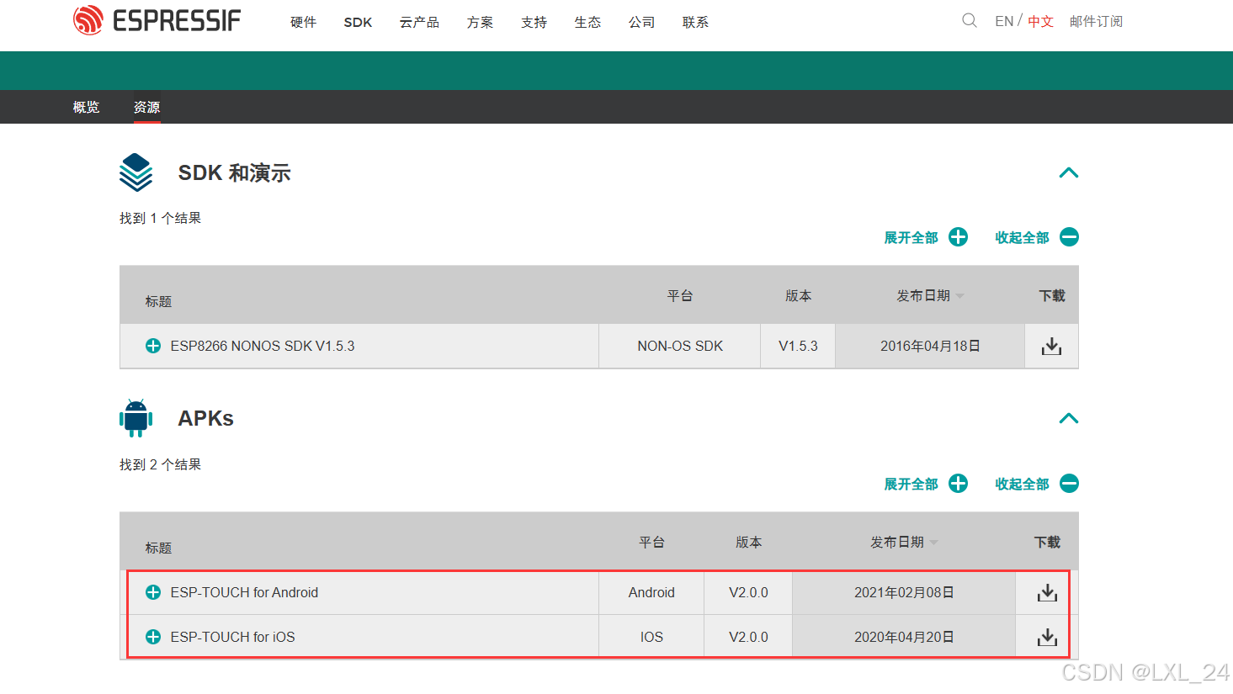
Task: Switch language to EN
Action: tap(1004, 21)
